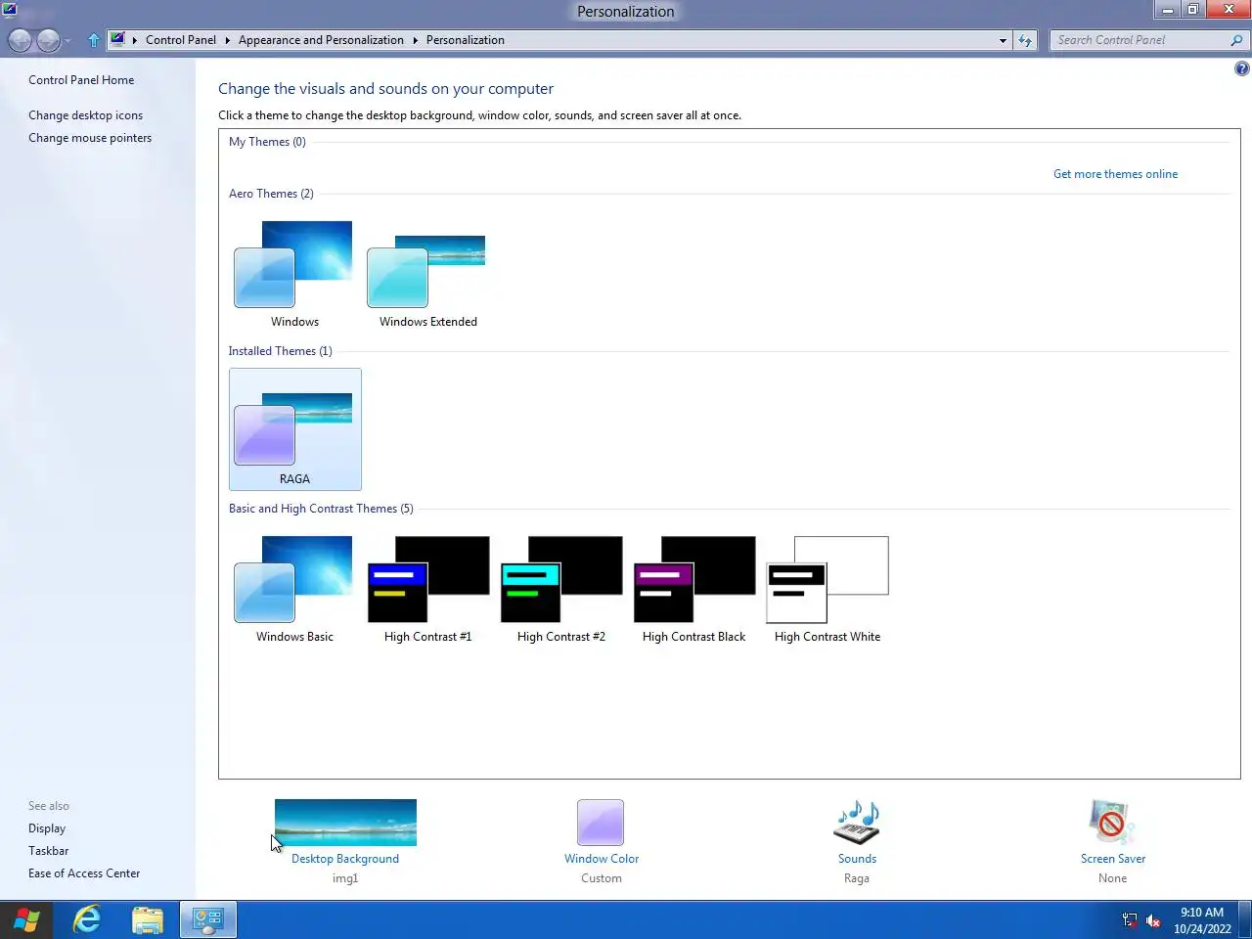Screen dimensions: 1252x939
Task: Click the None label under Screen Saver
Action: click(x=1113, y=878)
